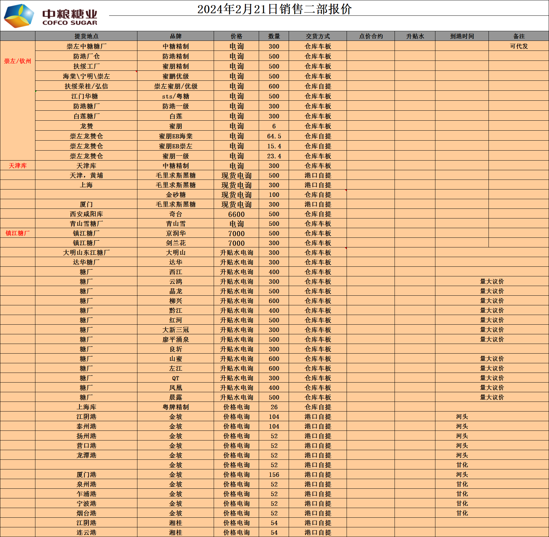Click the 粤牌精制 brand cell

point(175,407)
